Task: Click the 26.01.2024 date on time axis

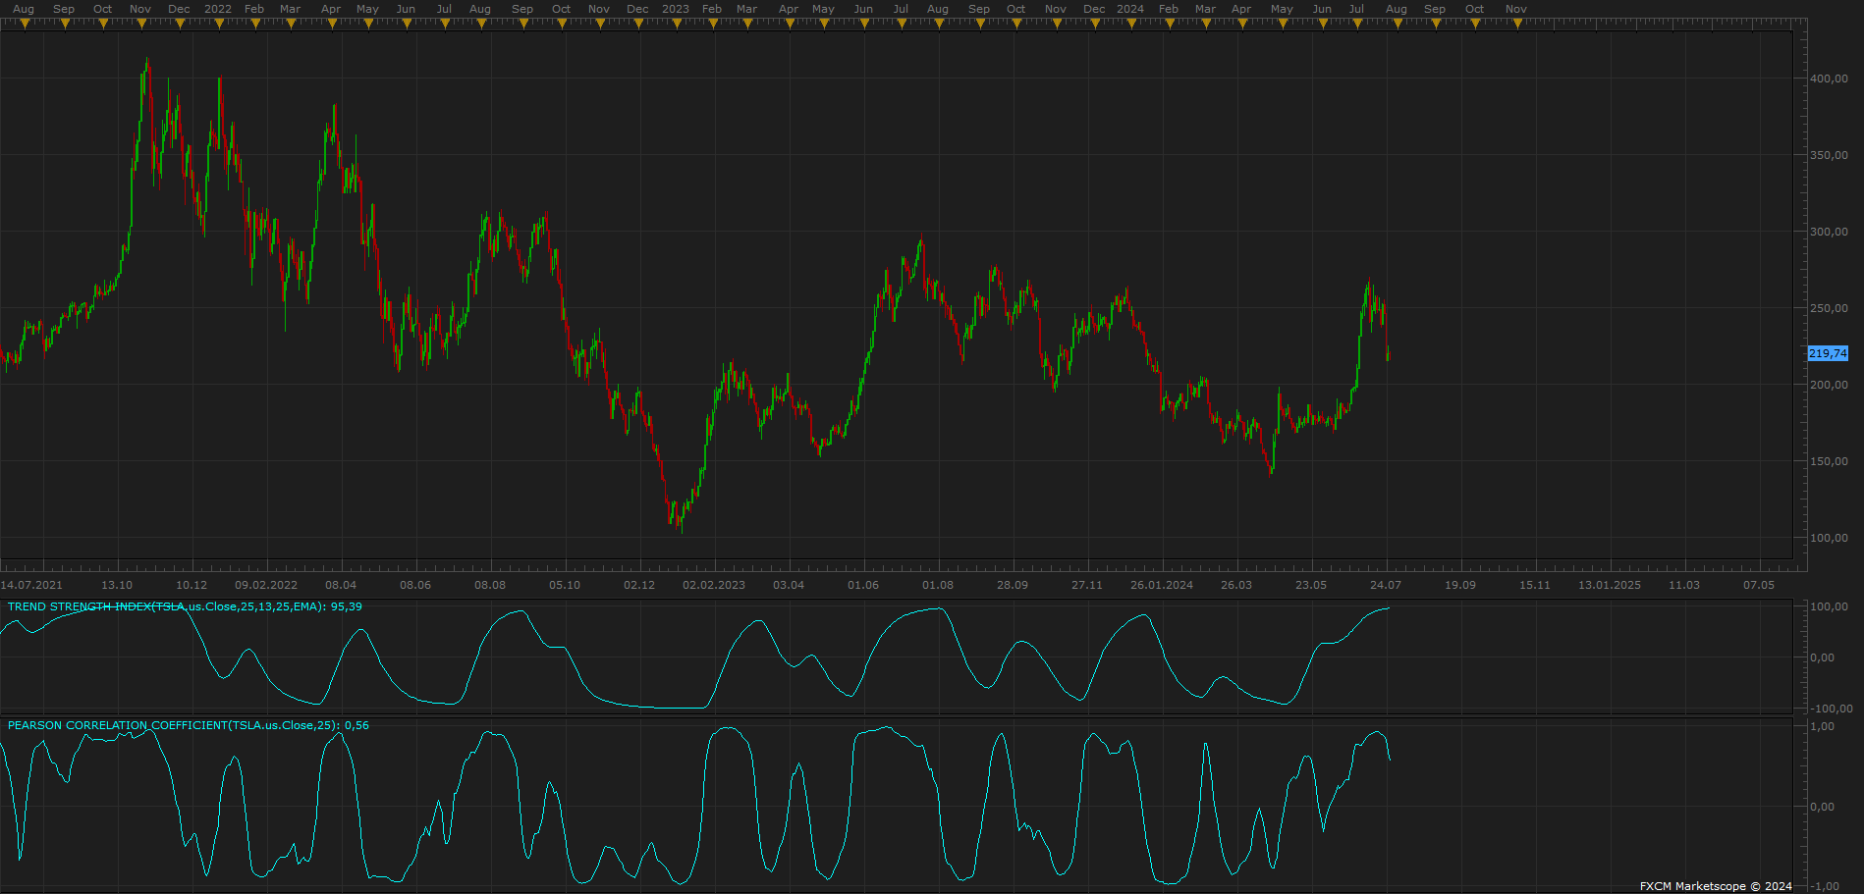Action: [x=1162, y=585]
